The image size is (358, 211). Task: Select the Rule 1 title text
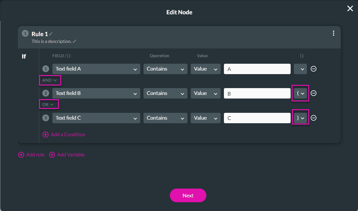(40, 34)
